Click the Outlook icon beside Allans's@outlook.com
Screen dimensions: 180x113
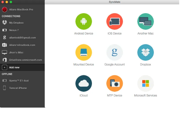tap(5, 45)
